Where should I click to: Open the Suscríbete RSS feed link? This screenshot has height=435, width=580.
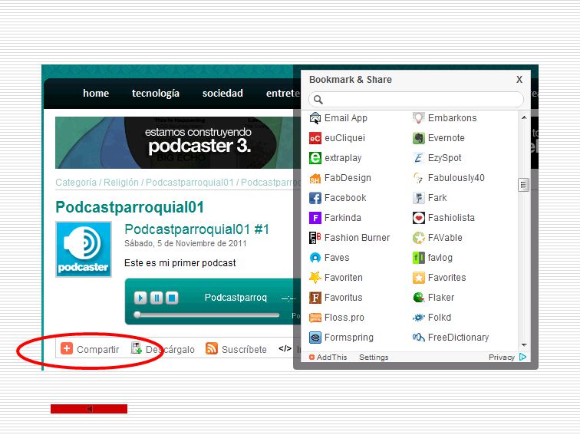tap(236, 349)
